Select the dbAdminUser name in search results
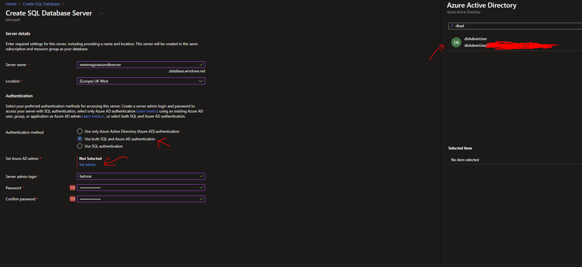582x267 pixels. [x=475, y=39]
